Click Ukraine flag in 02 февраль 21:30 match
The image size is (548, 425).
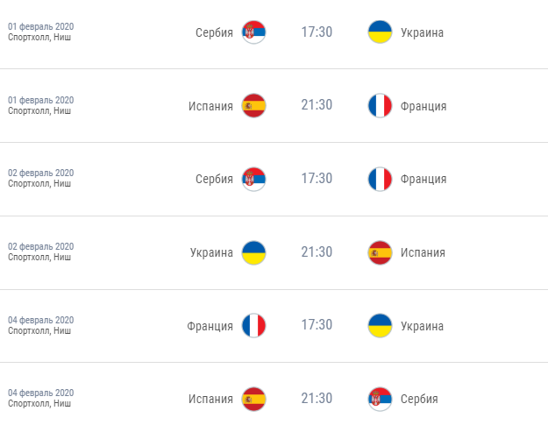253,252
